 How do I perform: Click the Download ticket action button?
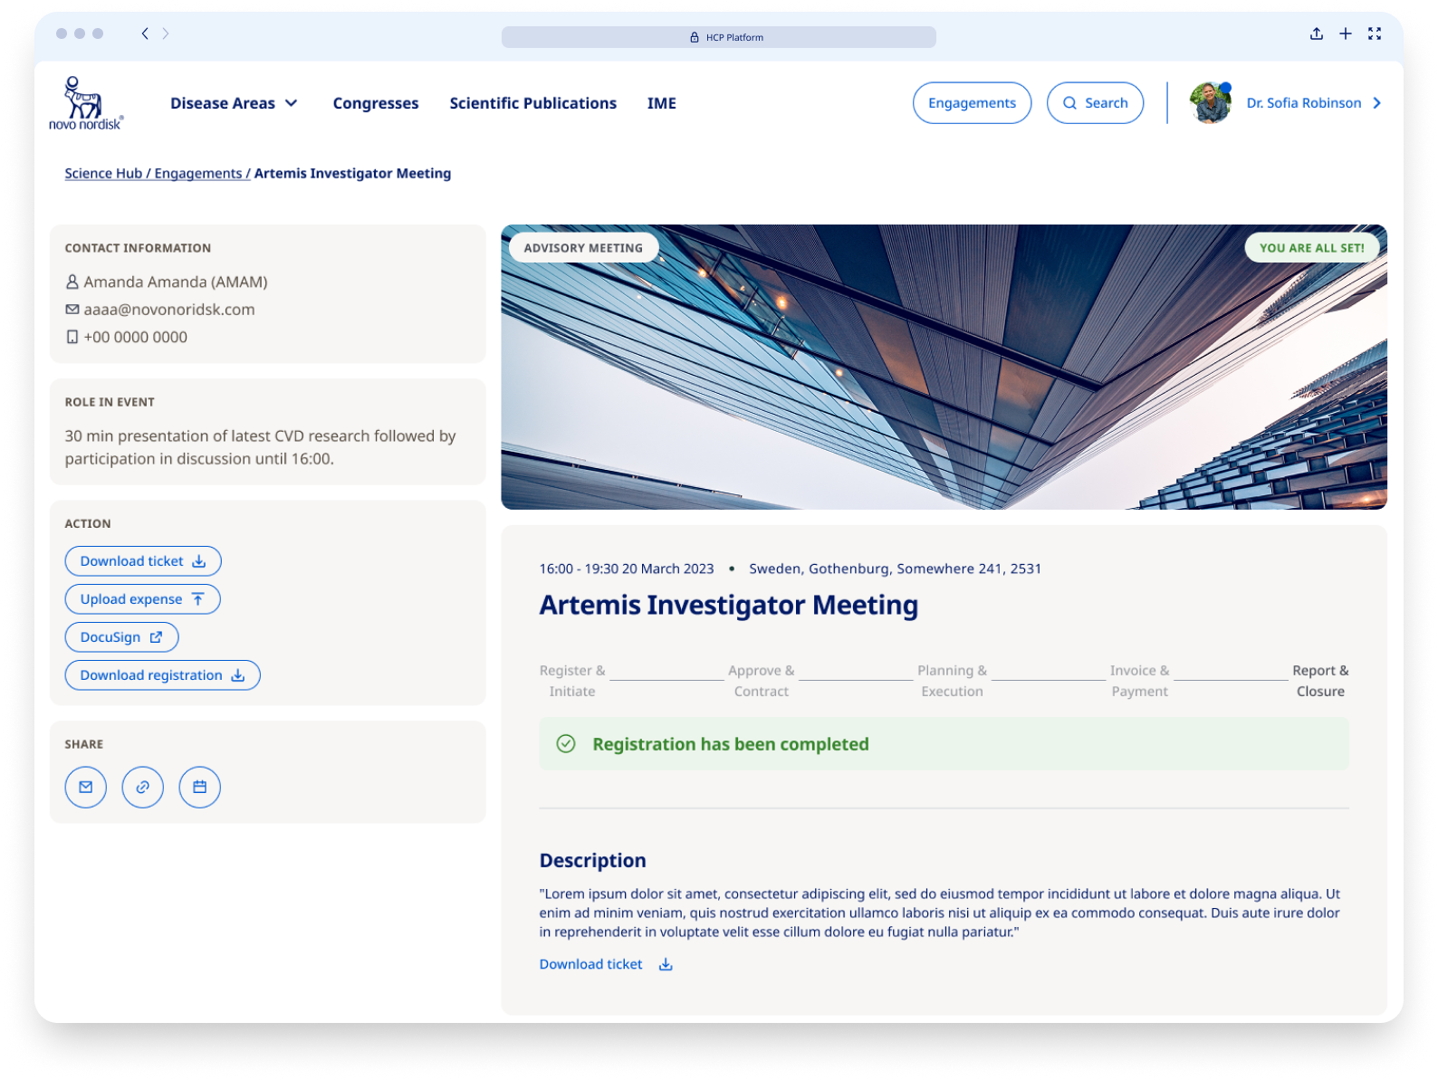(143, 561)
